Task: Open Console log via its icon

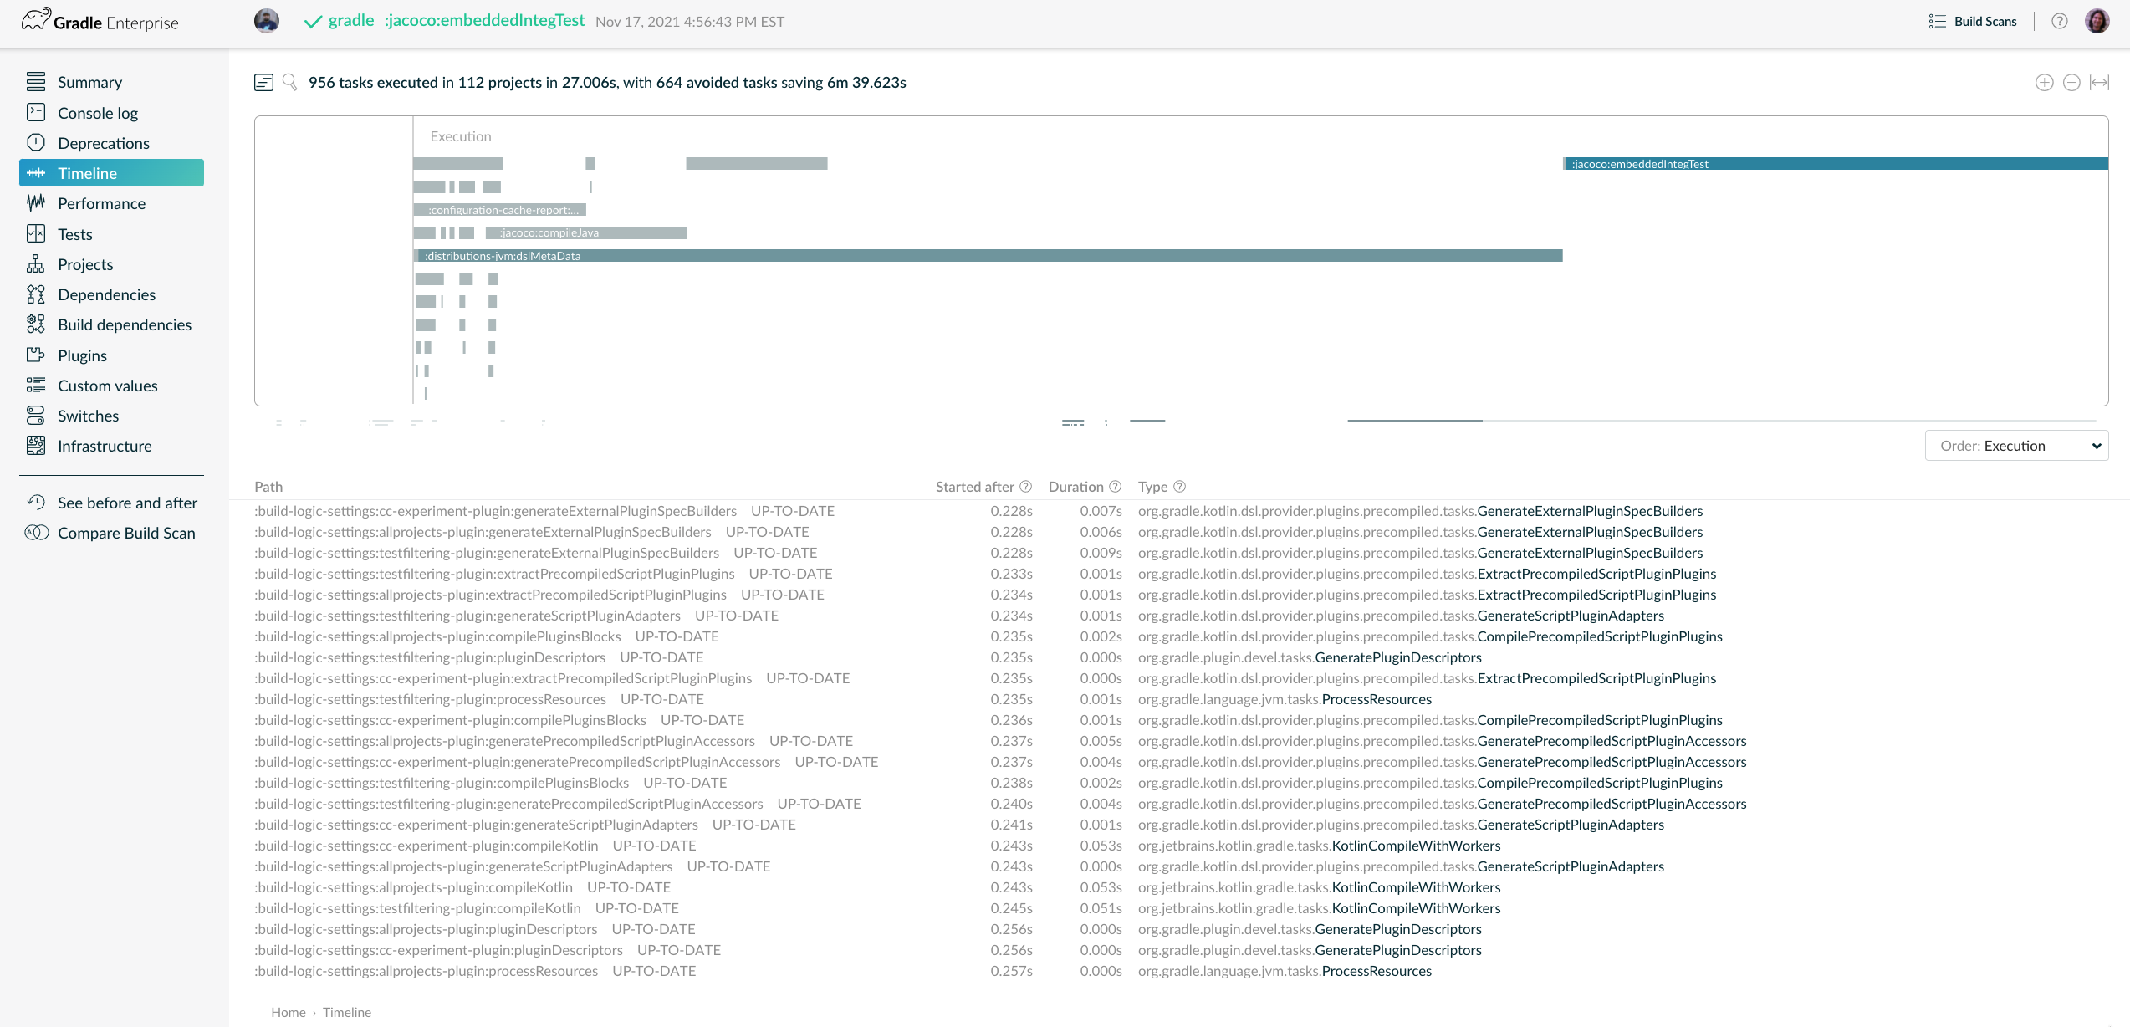Action: pos(36,112)
